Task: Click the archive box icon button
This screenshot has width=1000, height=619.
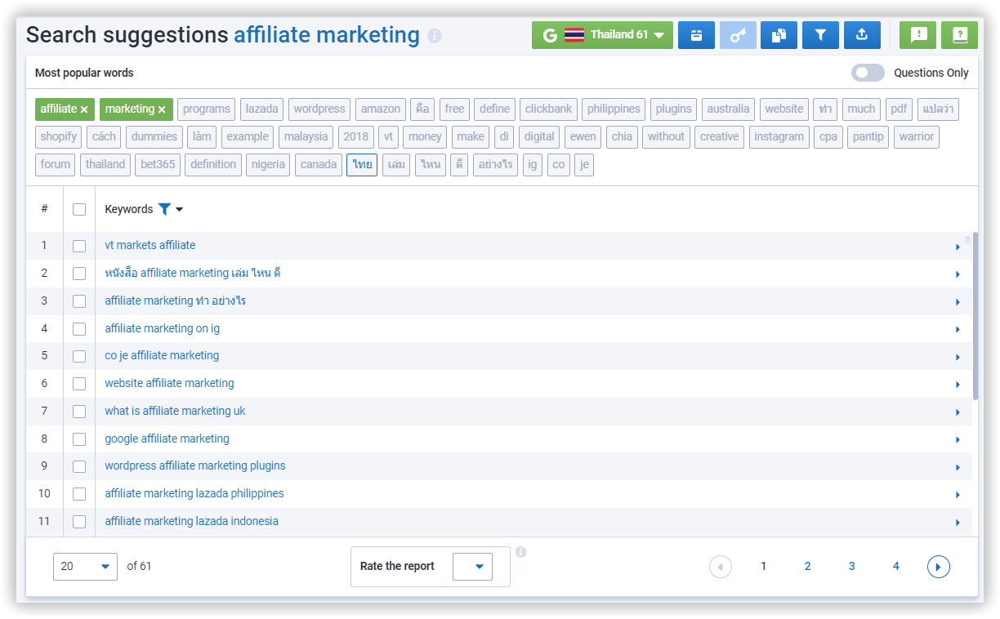Action: click(x=696, y=35)
